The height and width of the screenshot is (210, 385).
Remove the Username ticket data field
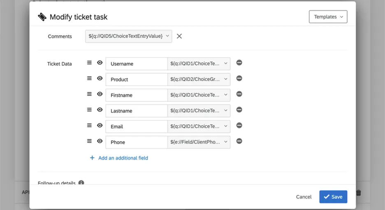pyautogui.click(x=239, y=63)
